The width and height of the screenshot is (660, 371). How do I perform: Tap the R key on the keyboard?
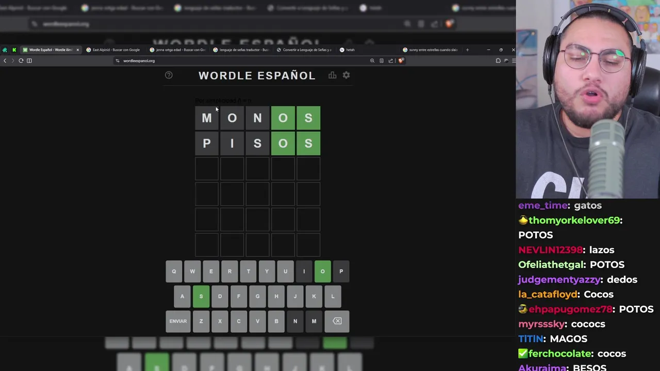[229, 272]
